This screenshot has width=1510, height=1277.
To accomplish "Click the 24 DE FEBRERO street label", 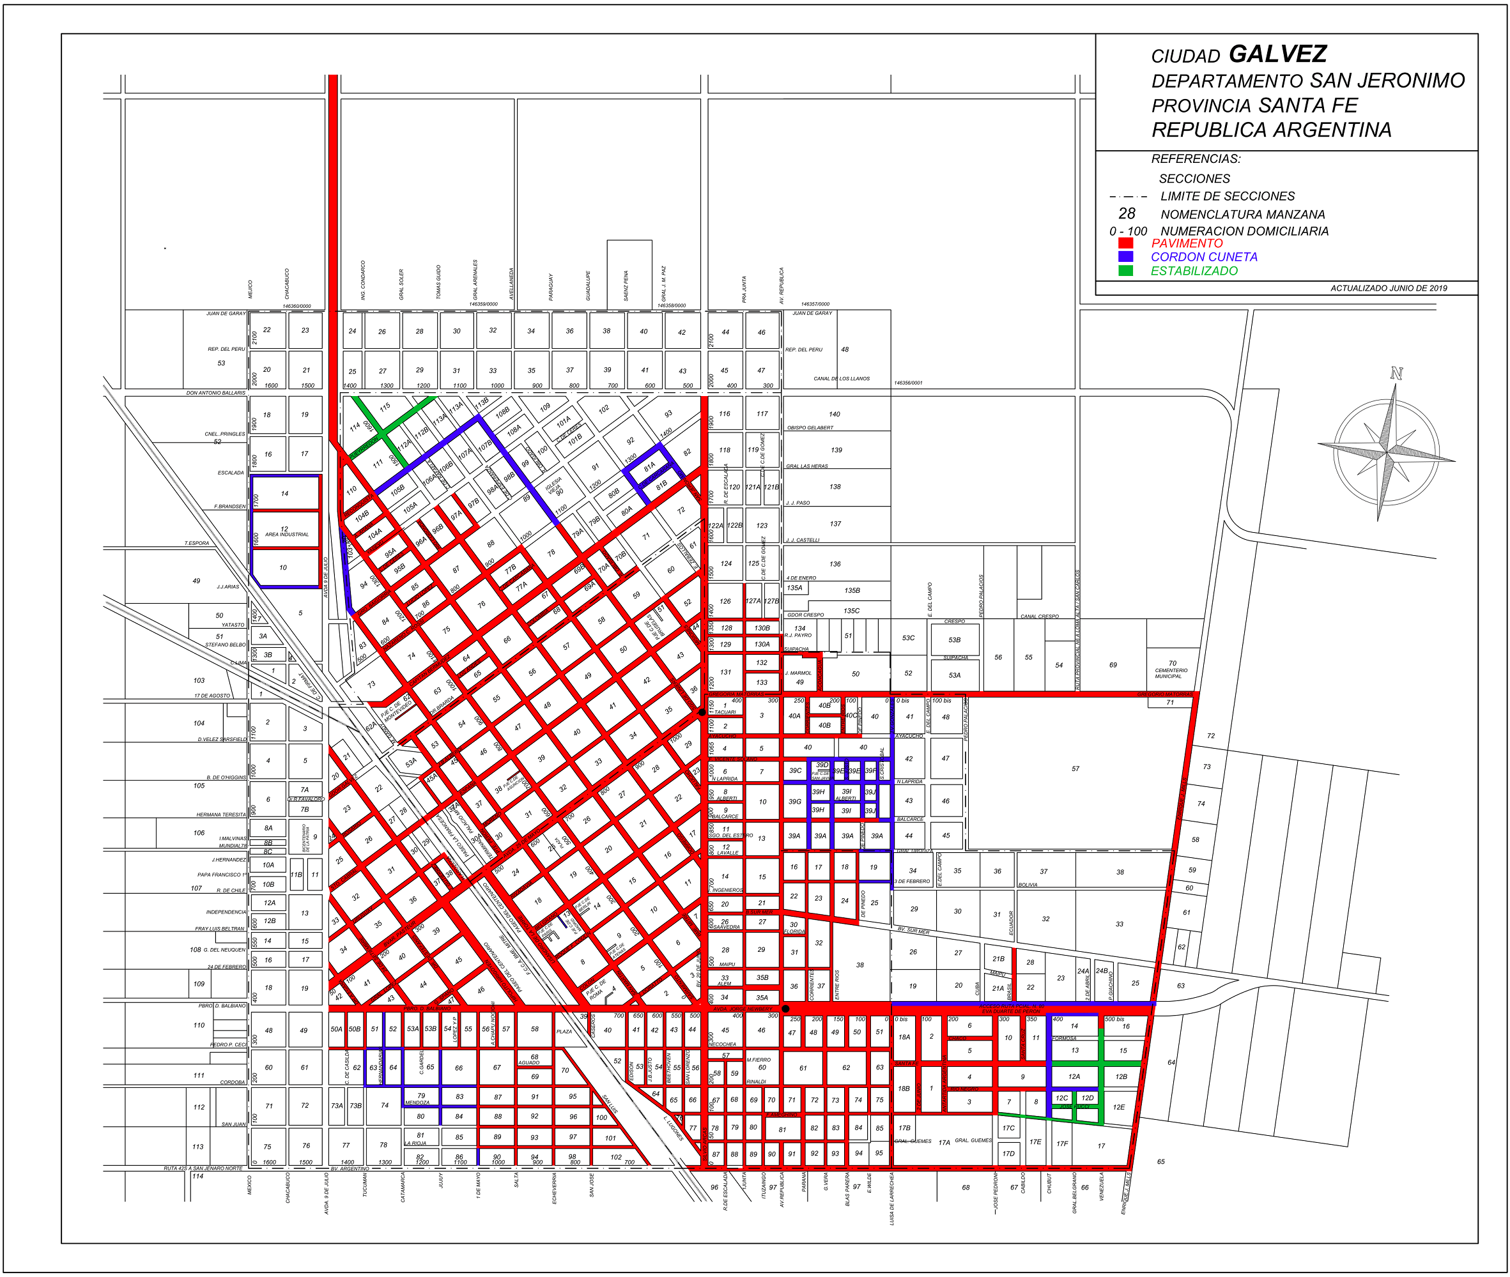I will click(227, 967).
